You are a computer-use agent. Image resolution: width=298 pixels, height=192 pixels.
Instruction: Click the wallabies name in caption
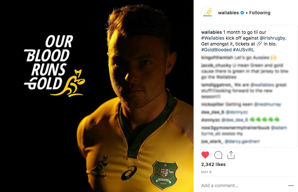click(x=211, y=32)
